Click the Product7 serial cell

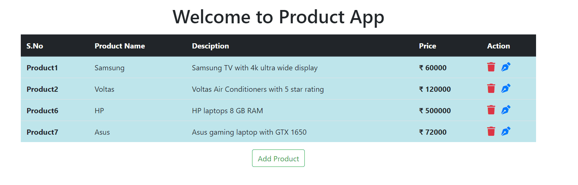coord(42,132)
